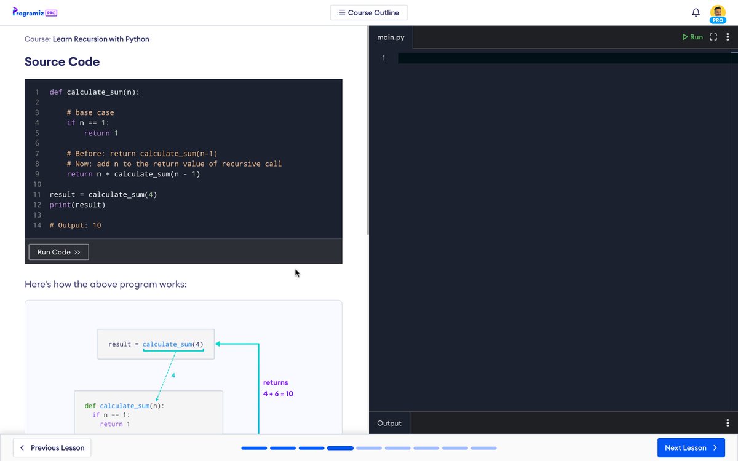Screen dimensions: 738x461
Task: Click the Learn Recursion with Python course link
Action: click(101, 39)
